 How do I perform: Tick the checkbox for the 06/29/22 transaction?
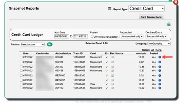coord(21,88)
